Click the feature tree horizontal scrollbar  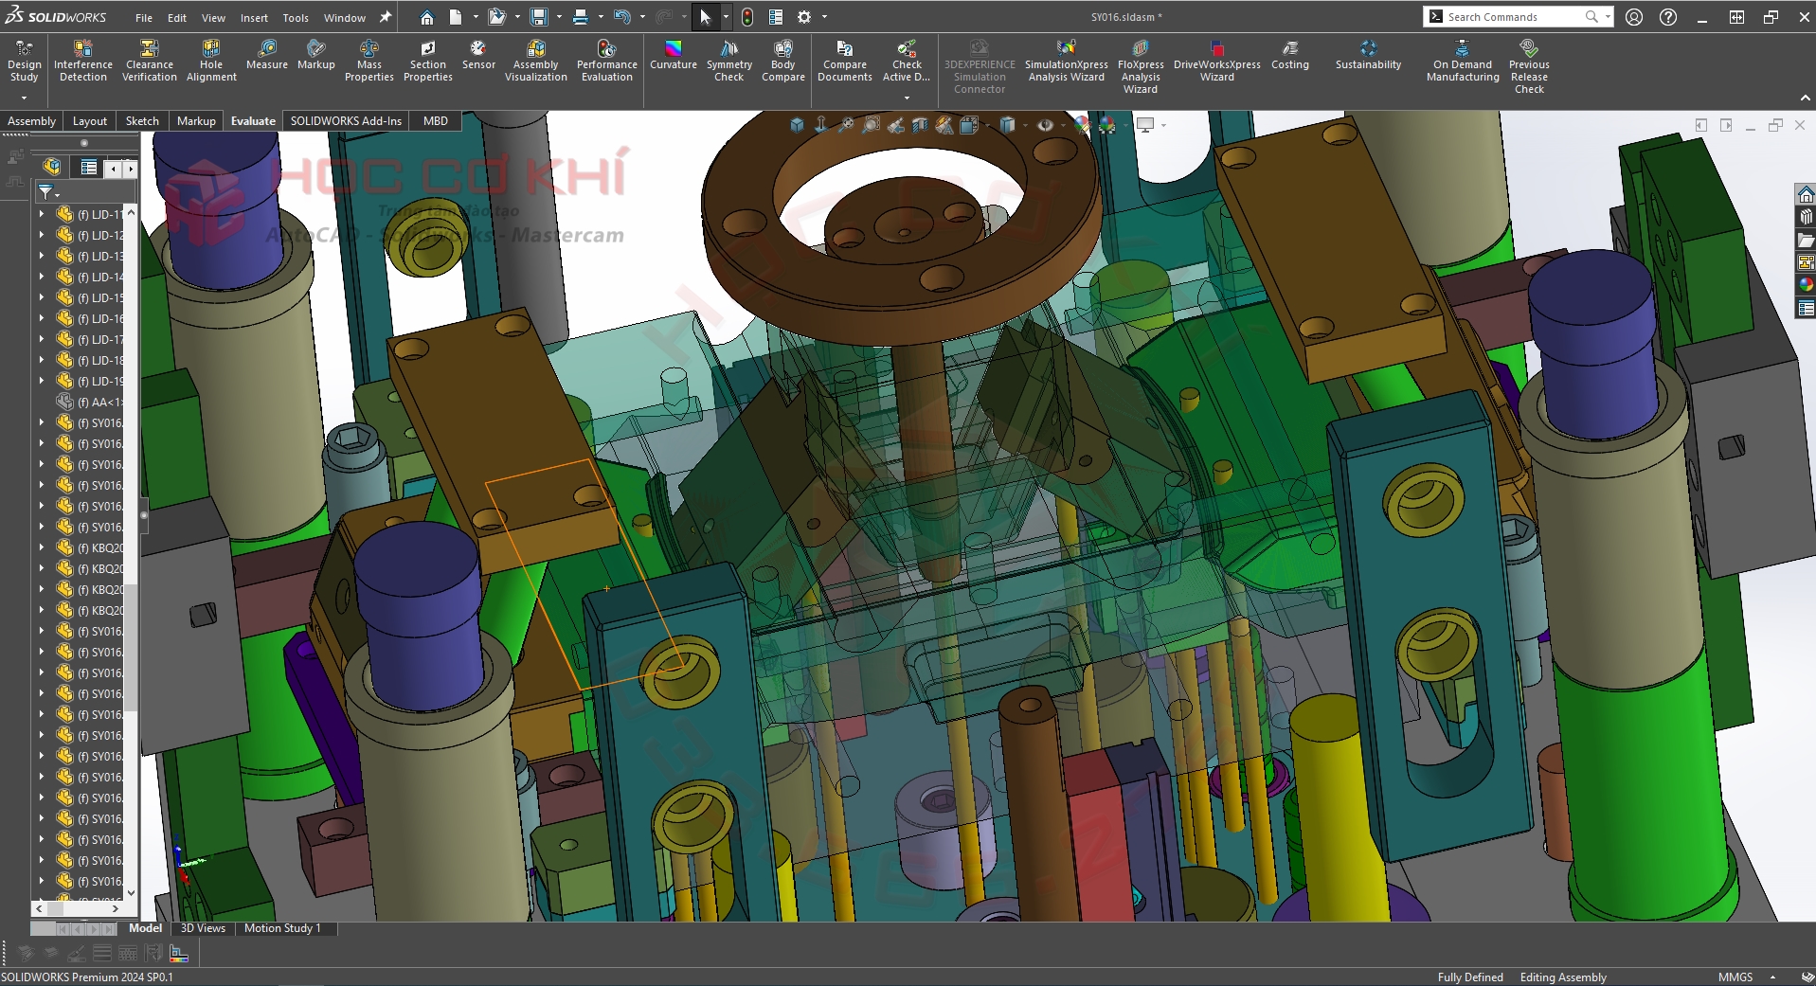[x=77, y=908]
